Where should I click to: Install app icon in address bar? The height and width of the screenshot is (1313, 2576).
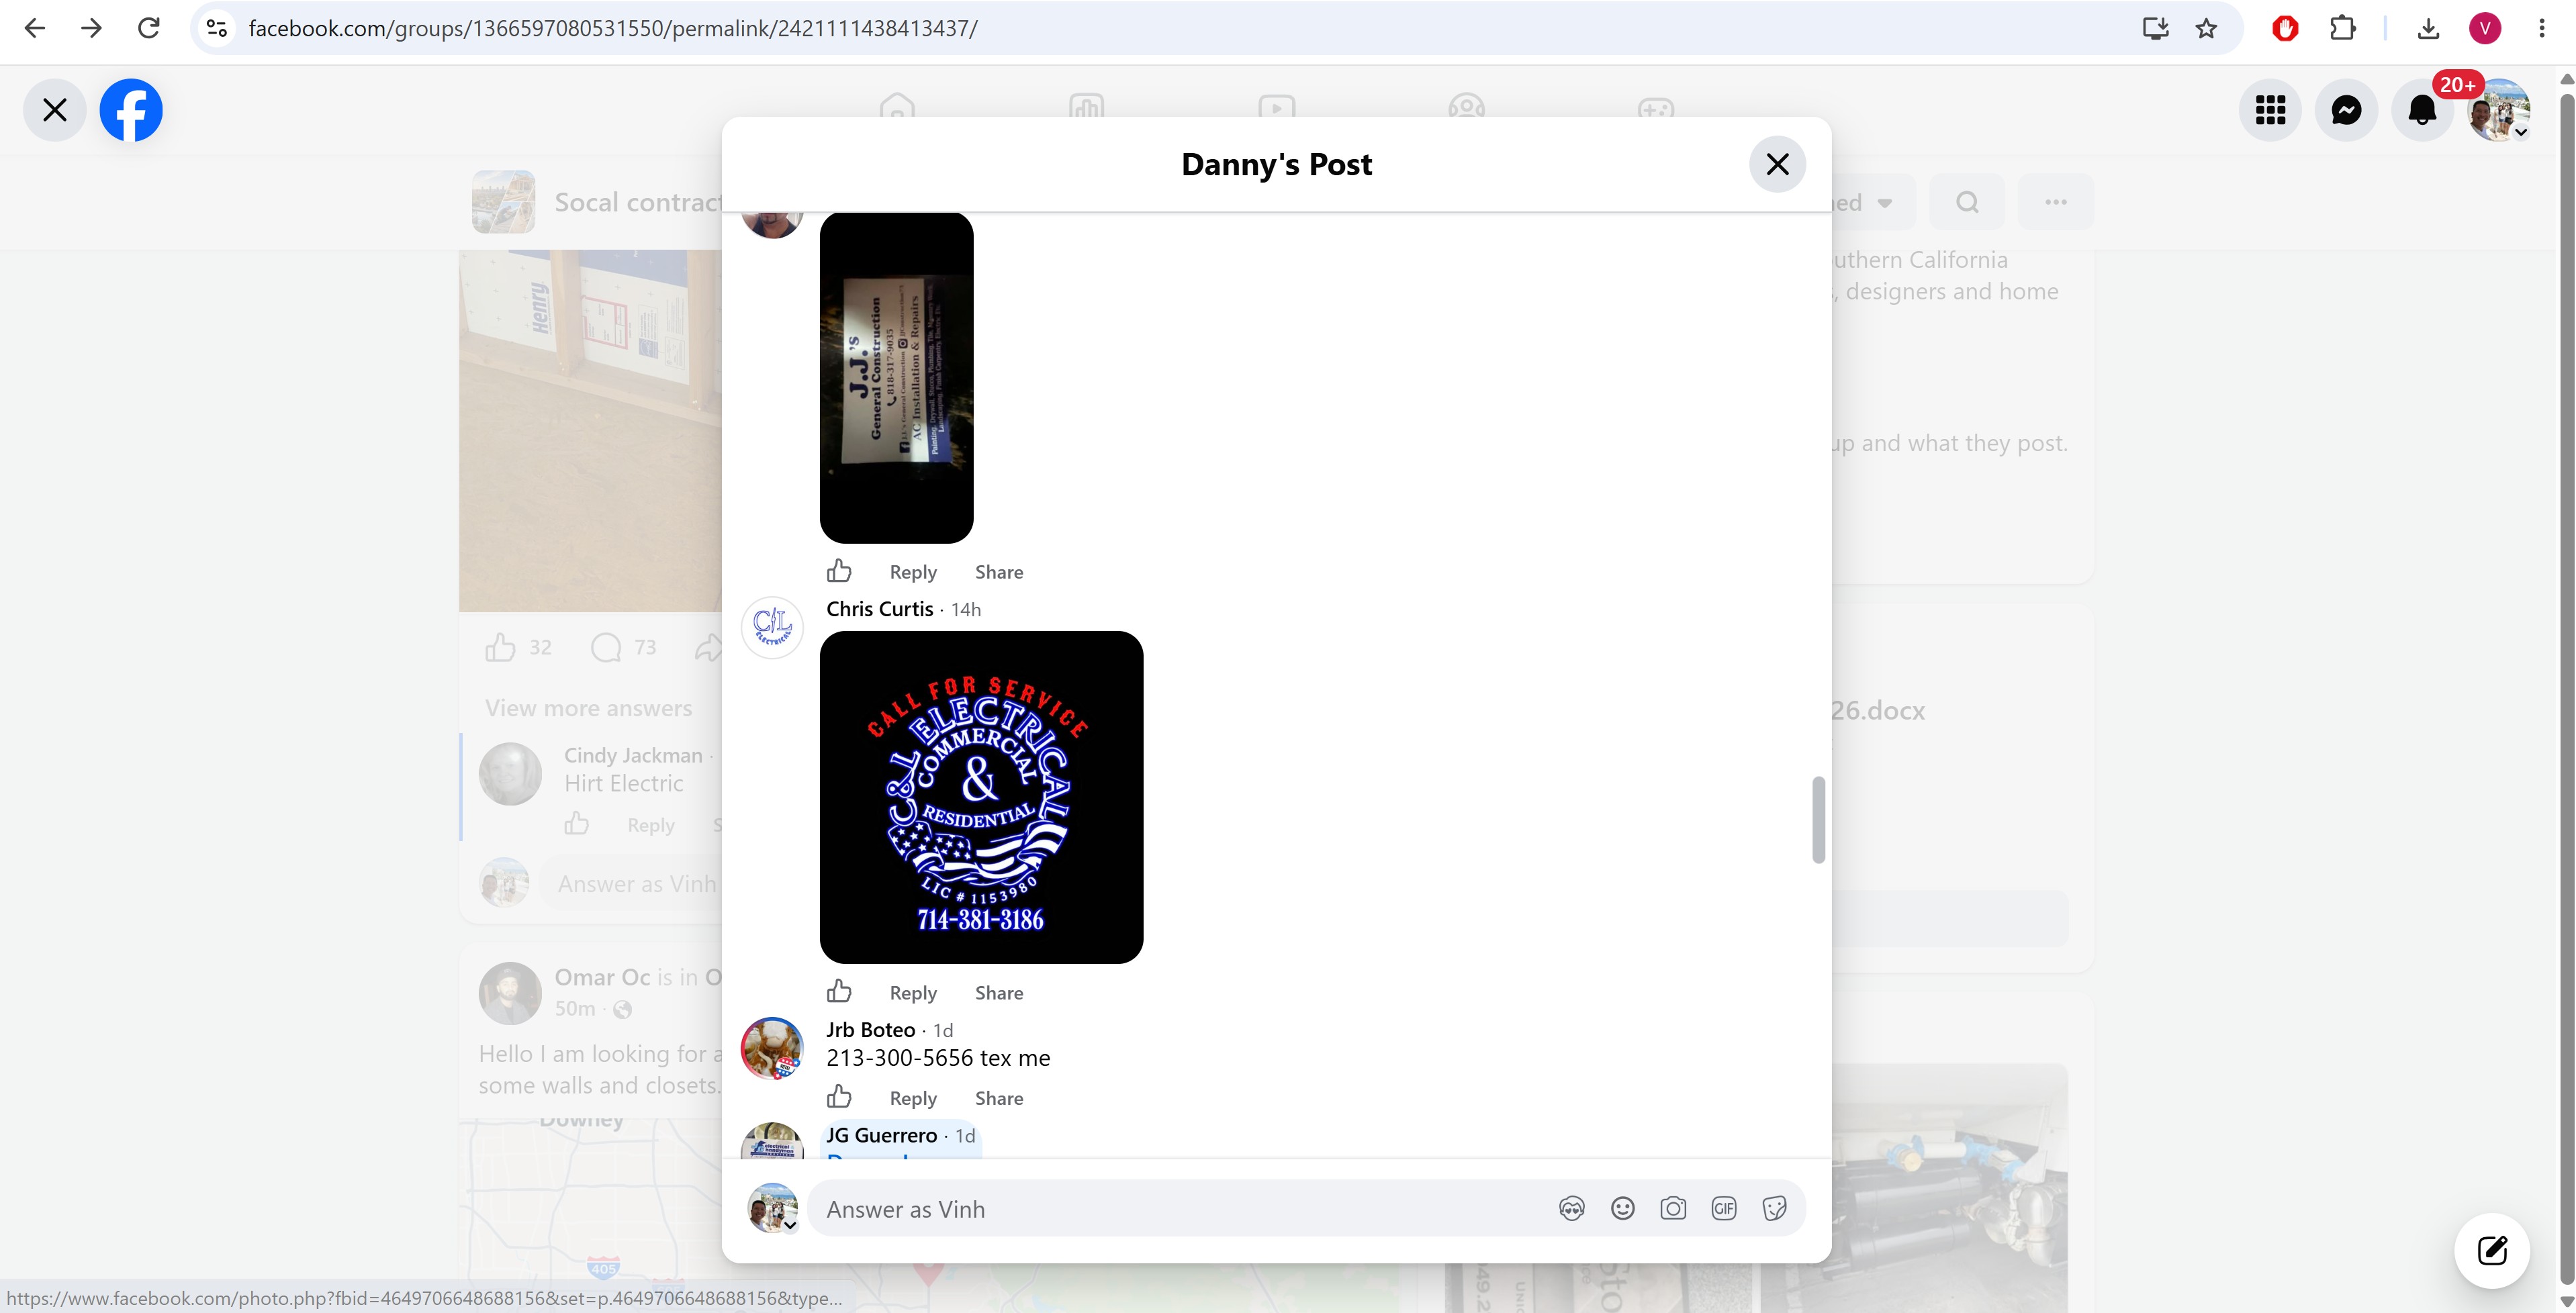pyautogui.click(x=2155, y=28)
